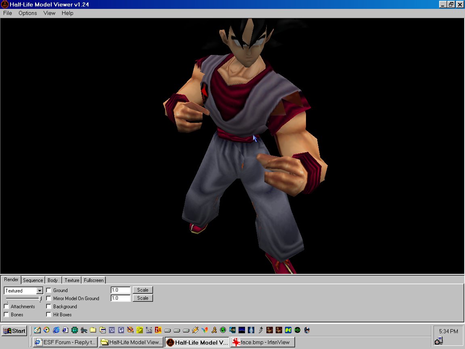Click the first 1.0 scale input field

120,290
